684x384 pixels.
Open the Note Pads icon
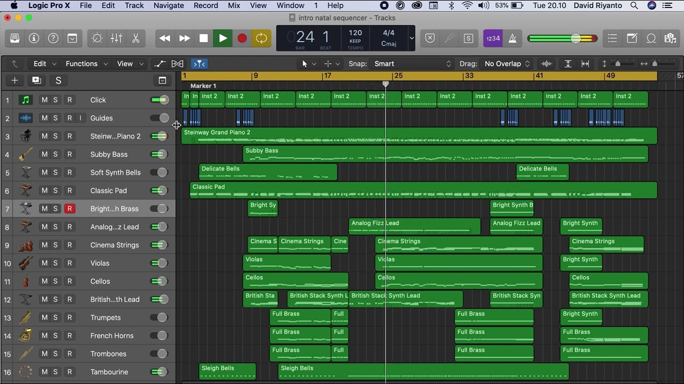coord(632,38)
